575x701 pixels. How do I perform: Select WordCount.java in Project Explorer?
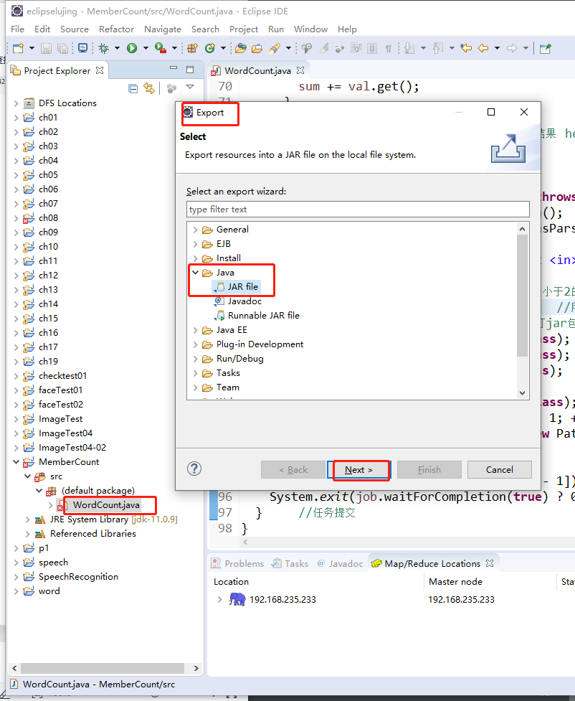(x=106, y=505)
